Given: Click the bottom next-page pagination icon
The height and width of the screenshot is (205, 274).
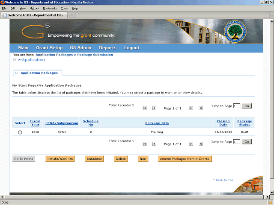Looking at the screenshot, I should [x=191, y=144].
